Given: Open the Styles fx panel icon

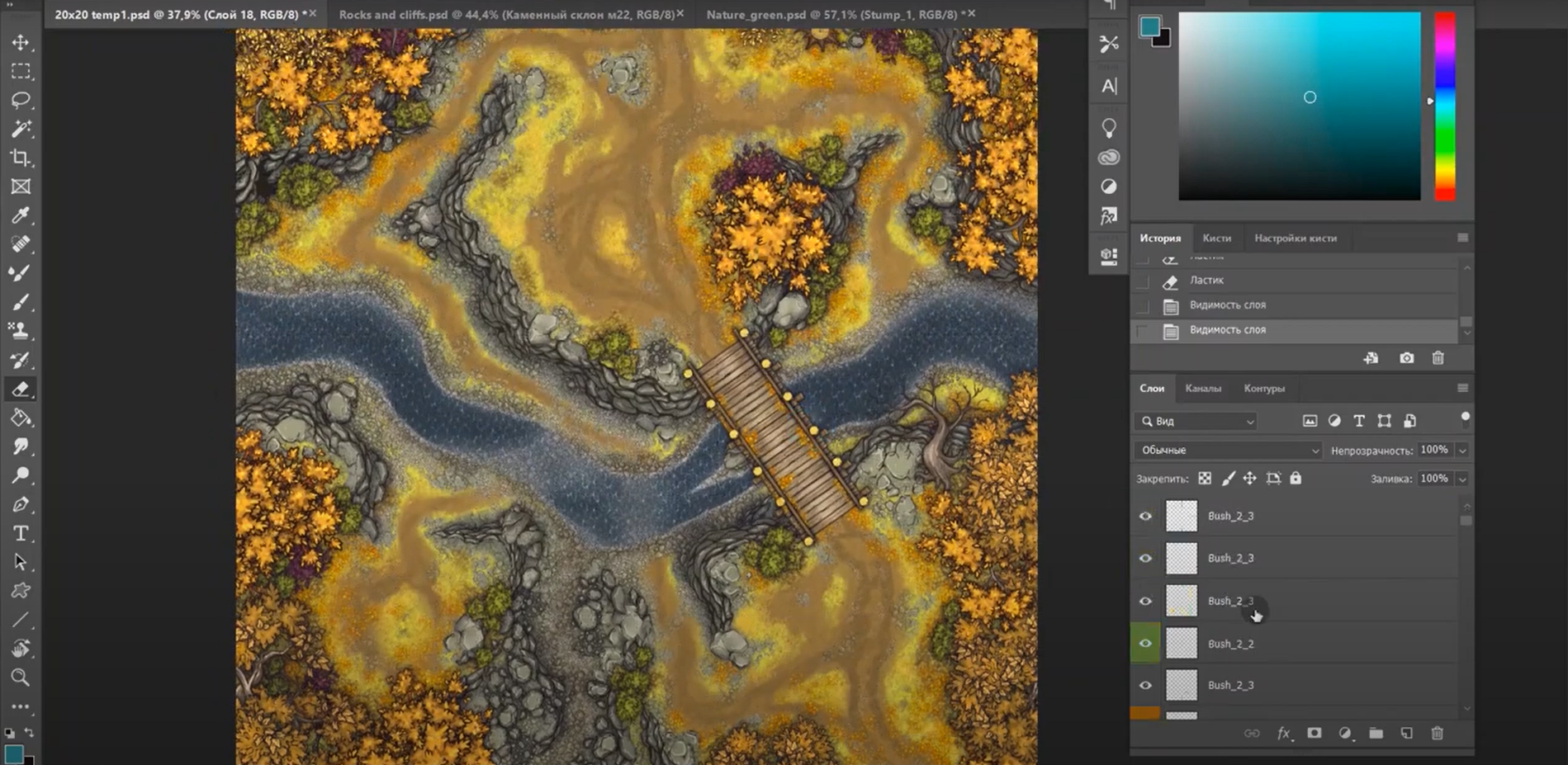Looking at the screenshot, I should (x=1109, y=215).
